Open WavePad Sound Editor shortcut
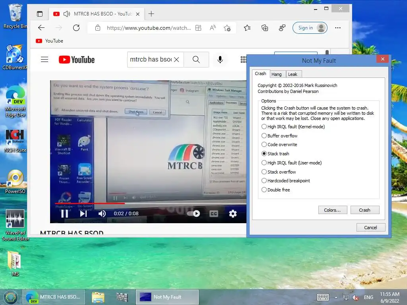The image size is (407, 305). click(x=15, y=225)
